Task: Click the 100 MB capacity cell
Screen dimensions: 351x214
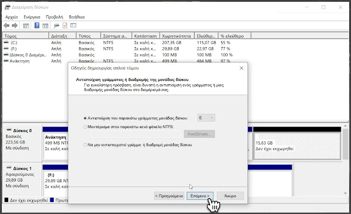Action: [169, 55]
